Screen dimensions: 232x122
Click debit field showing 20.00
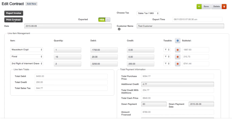pos(104,57)
